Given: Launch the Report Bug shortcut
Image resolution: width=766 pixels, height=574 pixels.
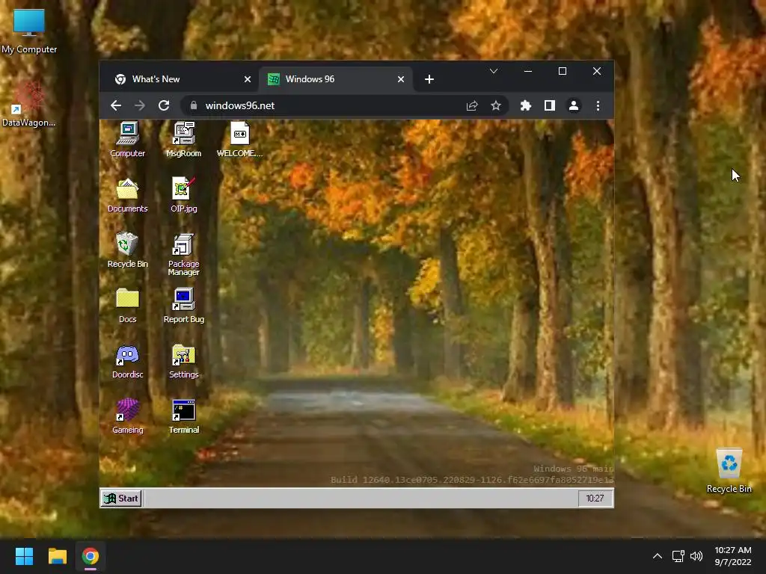Looking at the screenshot, I should point(184,306).
